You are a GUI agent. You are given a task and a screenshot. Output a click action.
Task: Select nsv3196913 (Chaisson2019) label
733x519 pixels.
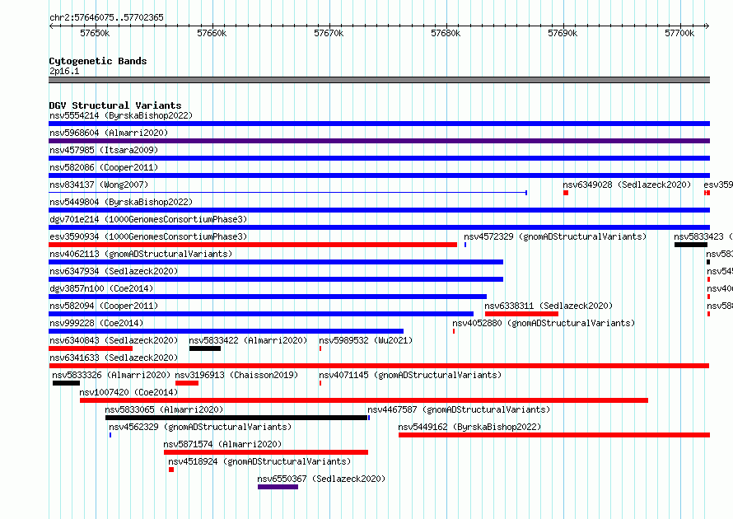coord(236,375)
